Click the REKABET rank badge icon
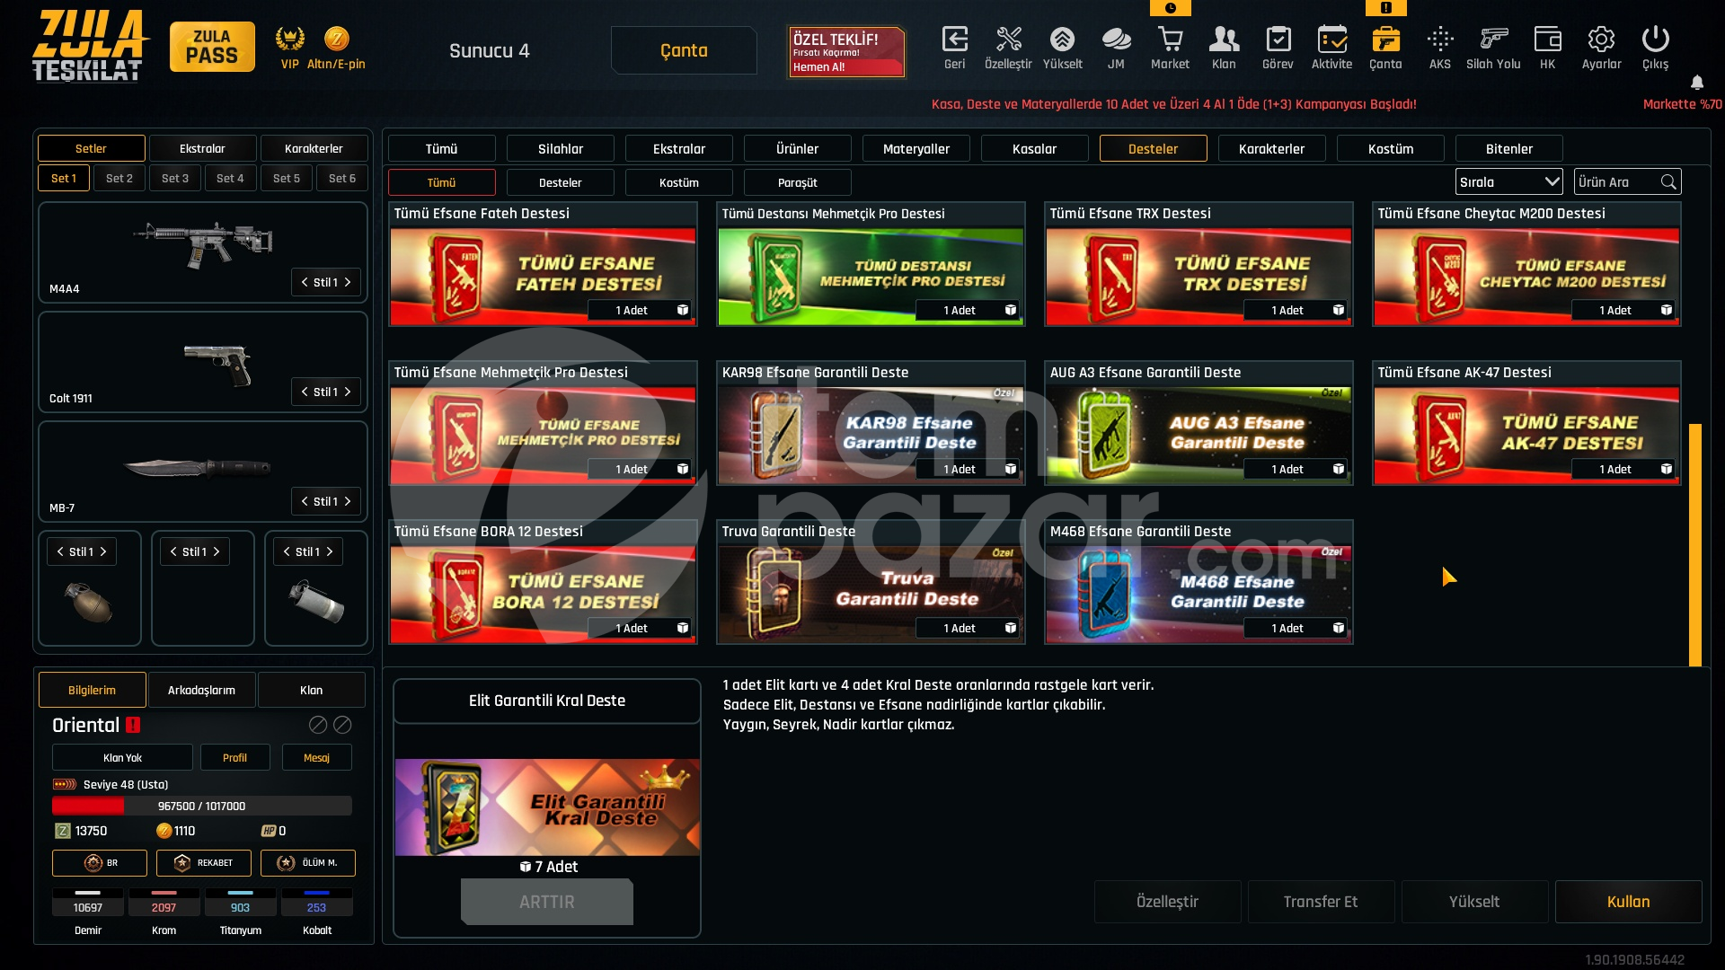The height and width of the screenshot is (970, 1725). coord(181,863)
